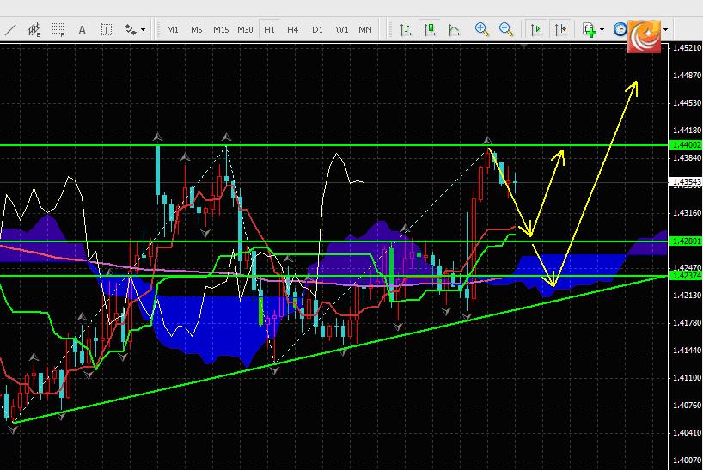The height and width of the screenshot is (470, 703).
Task: Expand dropdown arrow right of orange logo
Action: tap(666, 30)
